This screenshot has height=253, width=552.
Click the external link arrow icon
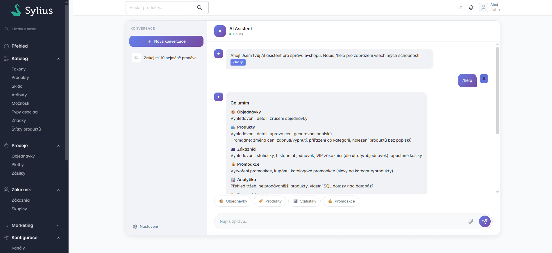(x=461, y=8)
